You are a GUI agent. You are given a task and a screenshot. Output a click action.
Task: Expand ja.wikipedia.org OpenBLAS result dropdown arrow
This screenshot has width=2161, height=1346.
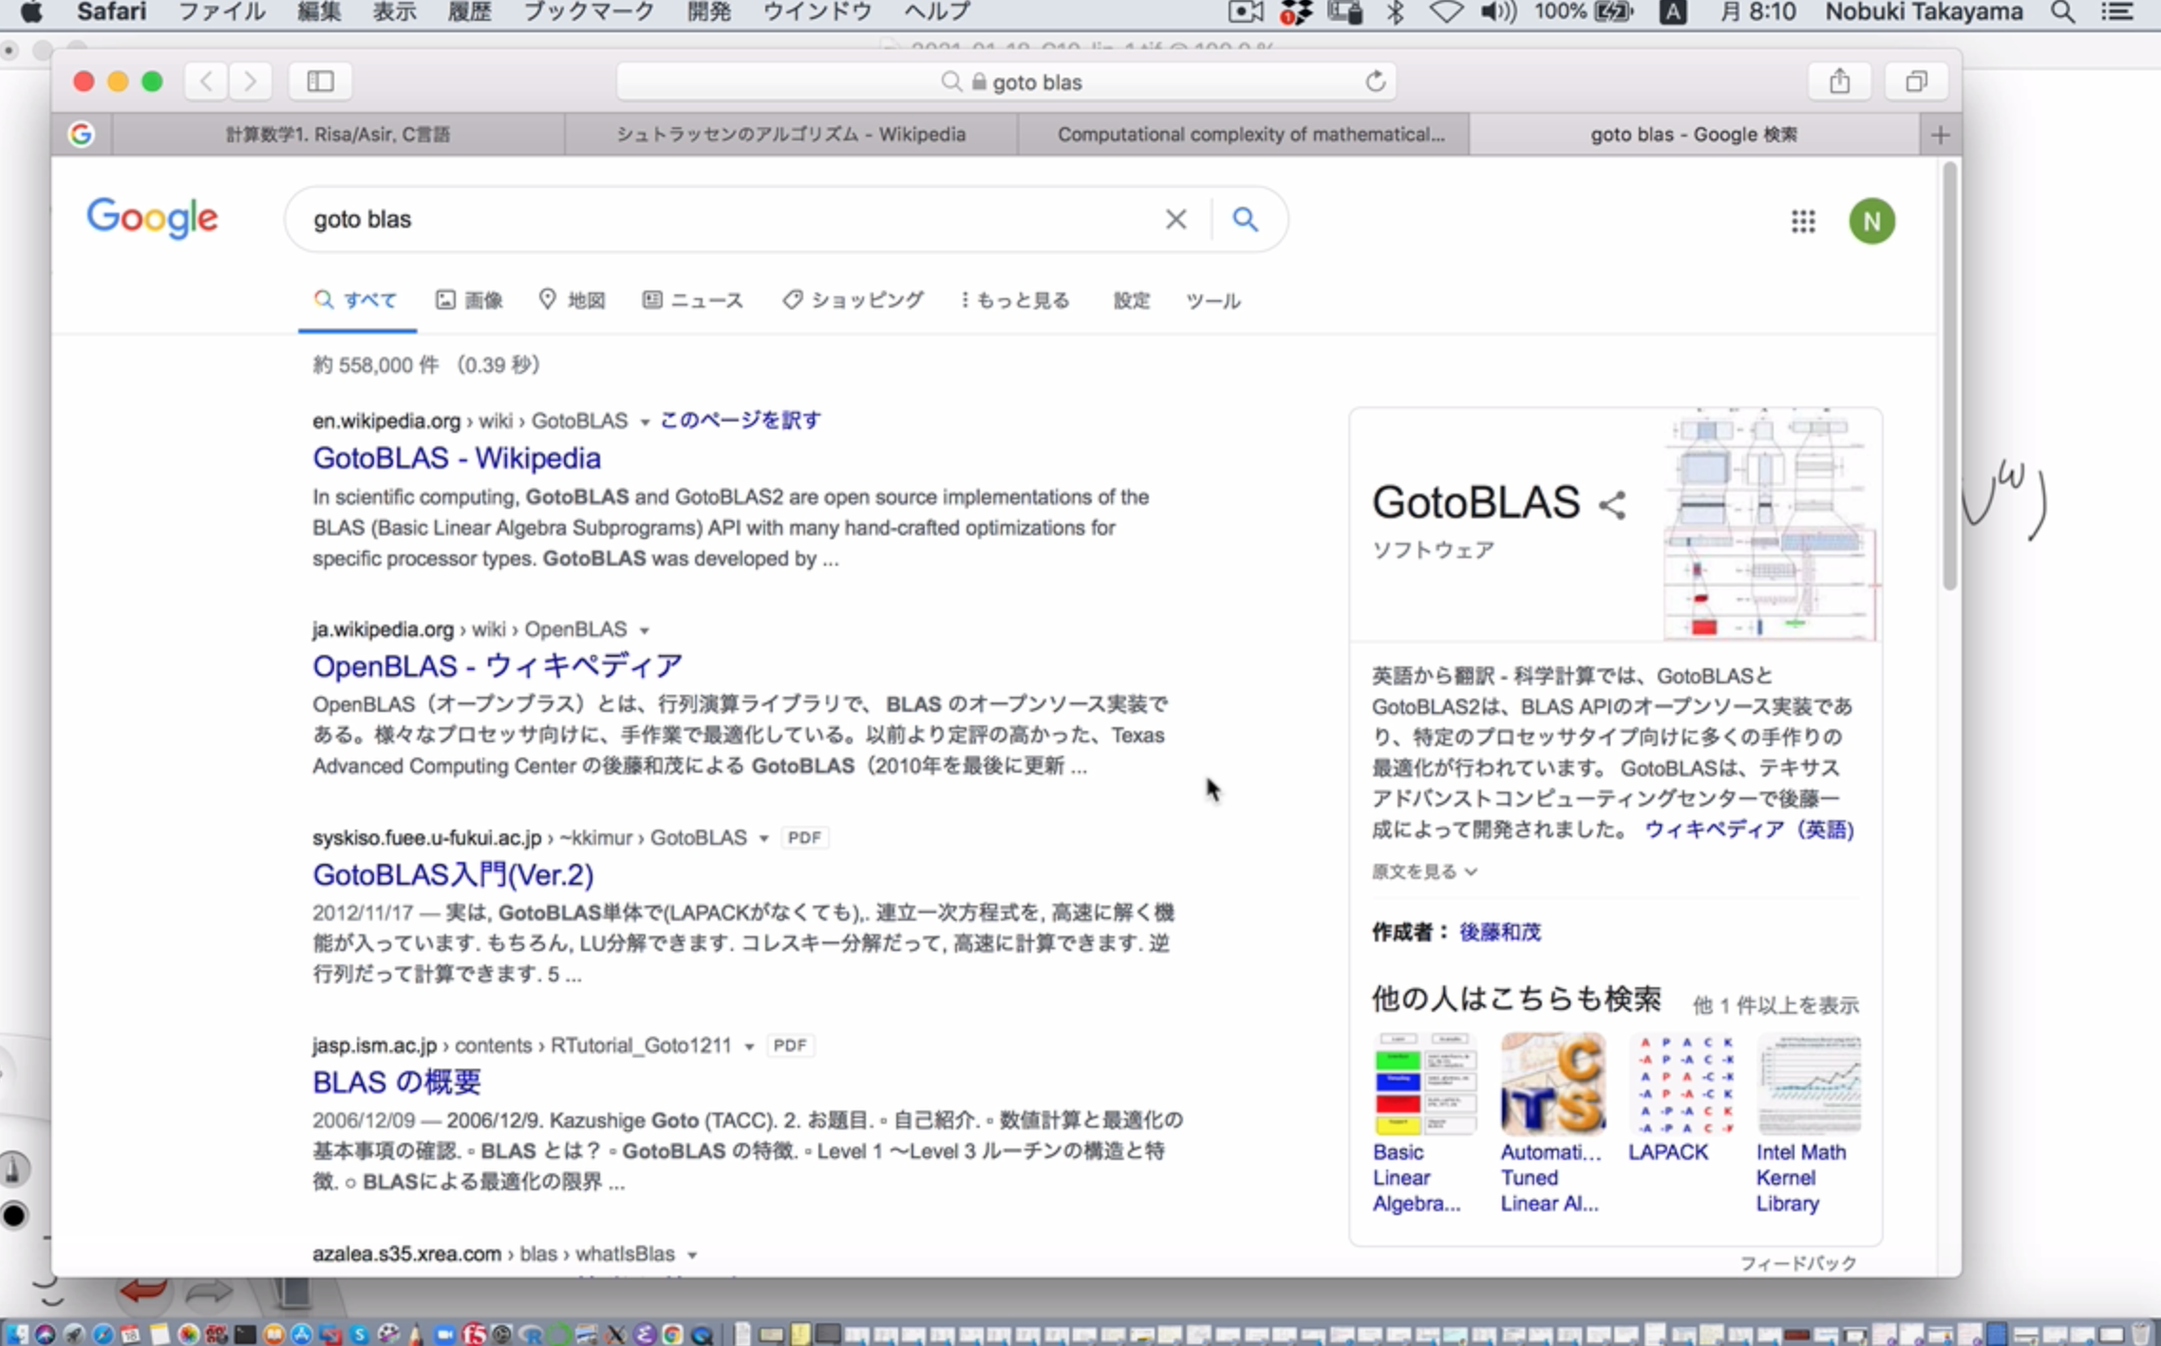[644, 630]
